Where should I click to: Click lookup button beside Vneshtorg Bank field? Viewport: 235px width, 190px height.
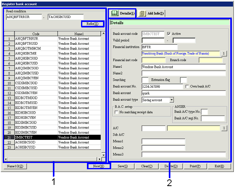tap(224, 53)
